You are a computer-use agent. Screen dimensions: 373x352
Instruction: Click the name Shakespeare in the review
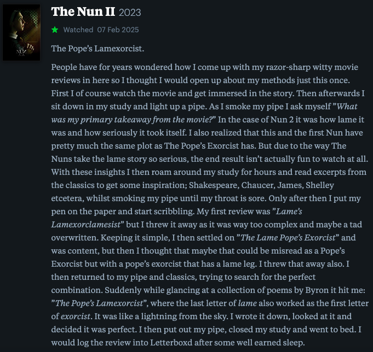pos(214,185)
